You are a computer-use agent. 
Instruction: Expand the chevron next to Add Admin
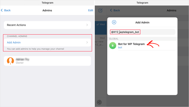pos(87,43)
